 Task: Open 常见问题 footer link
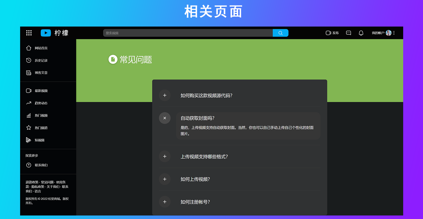pyautogui.click(x=47, y=182)
